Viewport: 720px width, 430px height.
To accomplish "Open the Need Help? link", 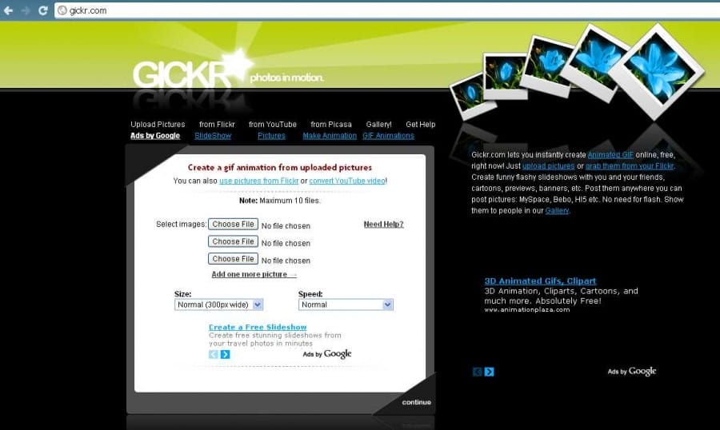I will 384,225.
